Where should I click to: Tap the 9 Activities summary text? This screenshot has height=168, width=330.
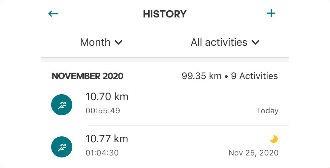254,76
